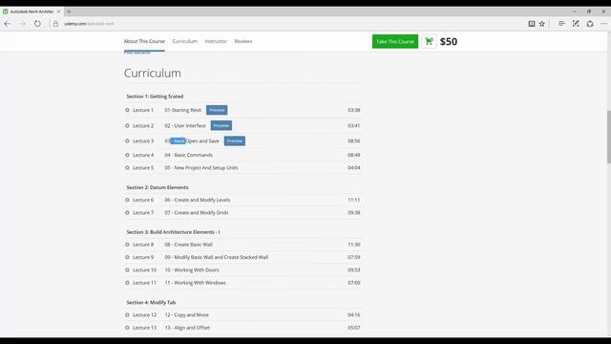The height and width of the screenshot is (344, 611).
Task: Click the $50 price text
Action: [x=449, y=41]
